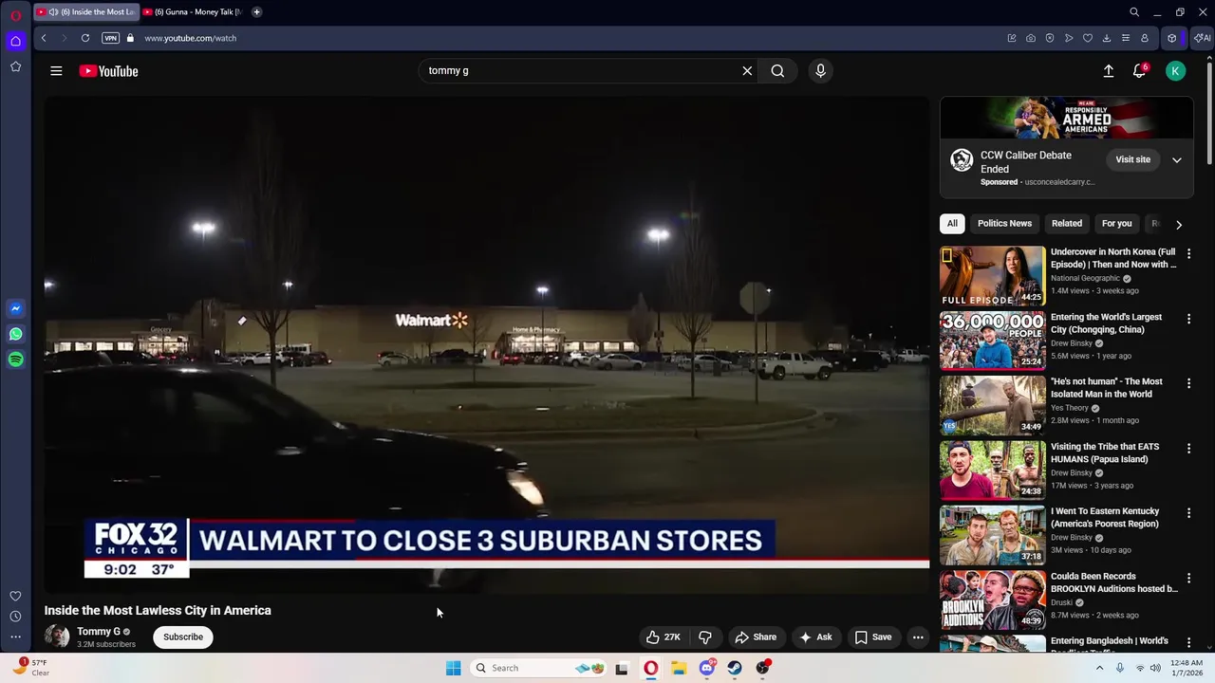Go back to previous page
Image resolution: width=1215 pixels, height=683 pixels.
[x=44, y=38]
